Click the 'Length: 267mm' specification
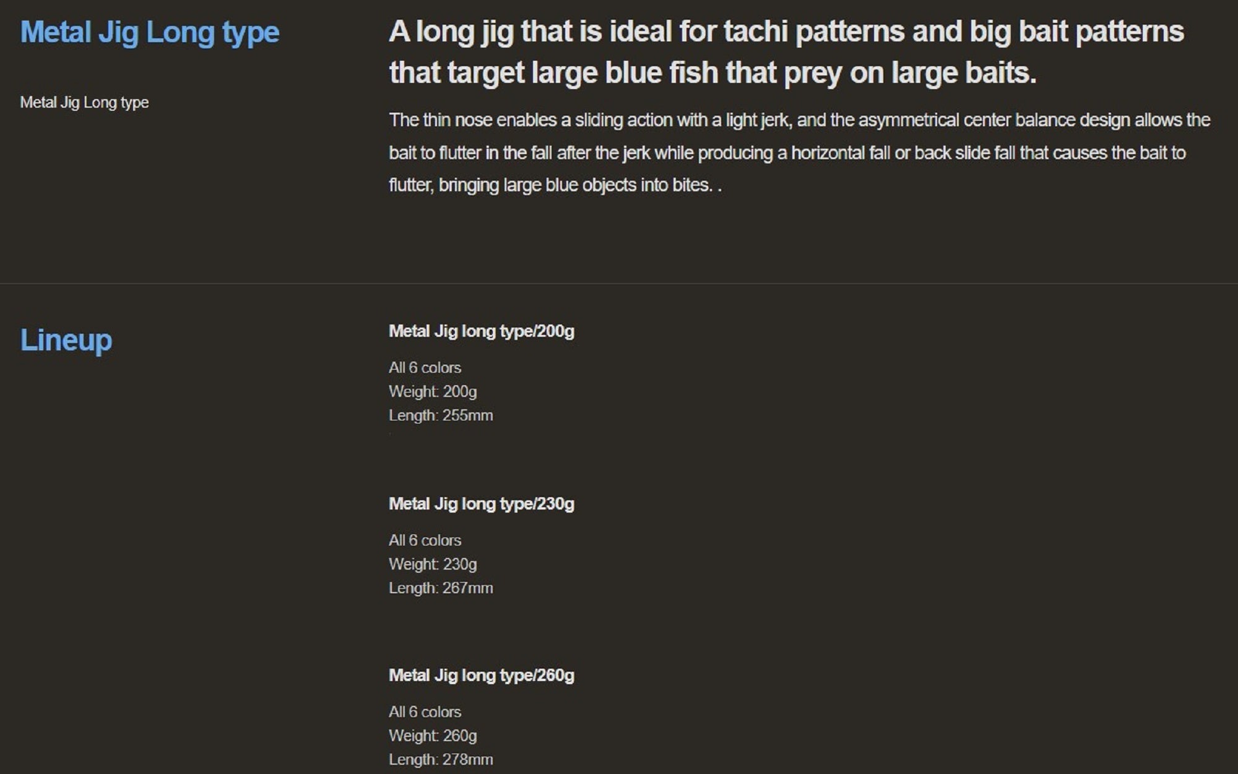Screen dimensions: 1238x774 440,588
